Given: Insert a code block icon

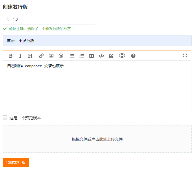Looking at the screenshot, I should pyautogui.click(x=101, y=56).
